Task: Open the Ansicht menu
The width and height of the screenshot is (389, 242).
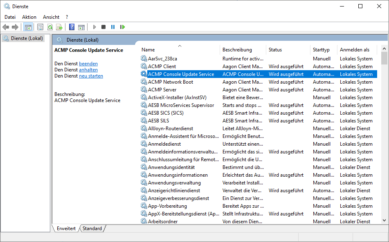Action: coord(51,17)
